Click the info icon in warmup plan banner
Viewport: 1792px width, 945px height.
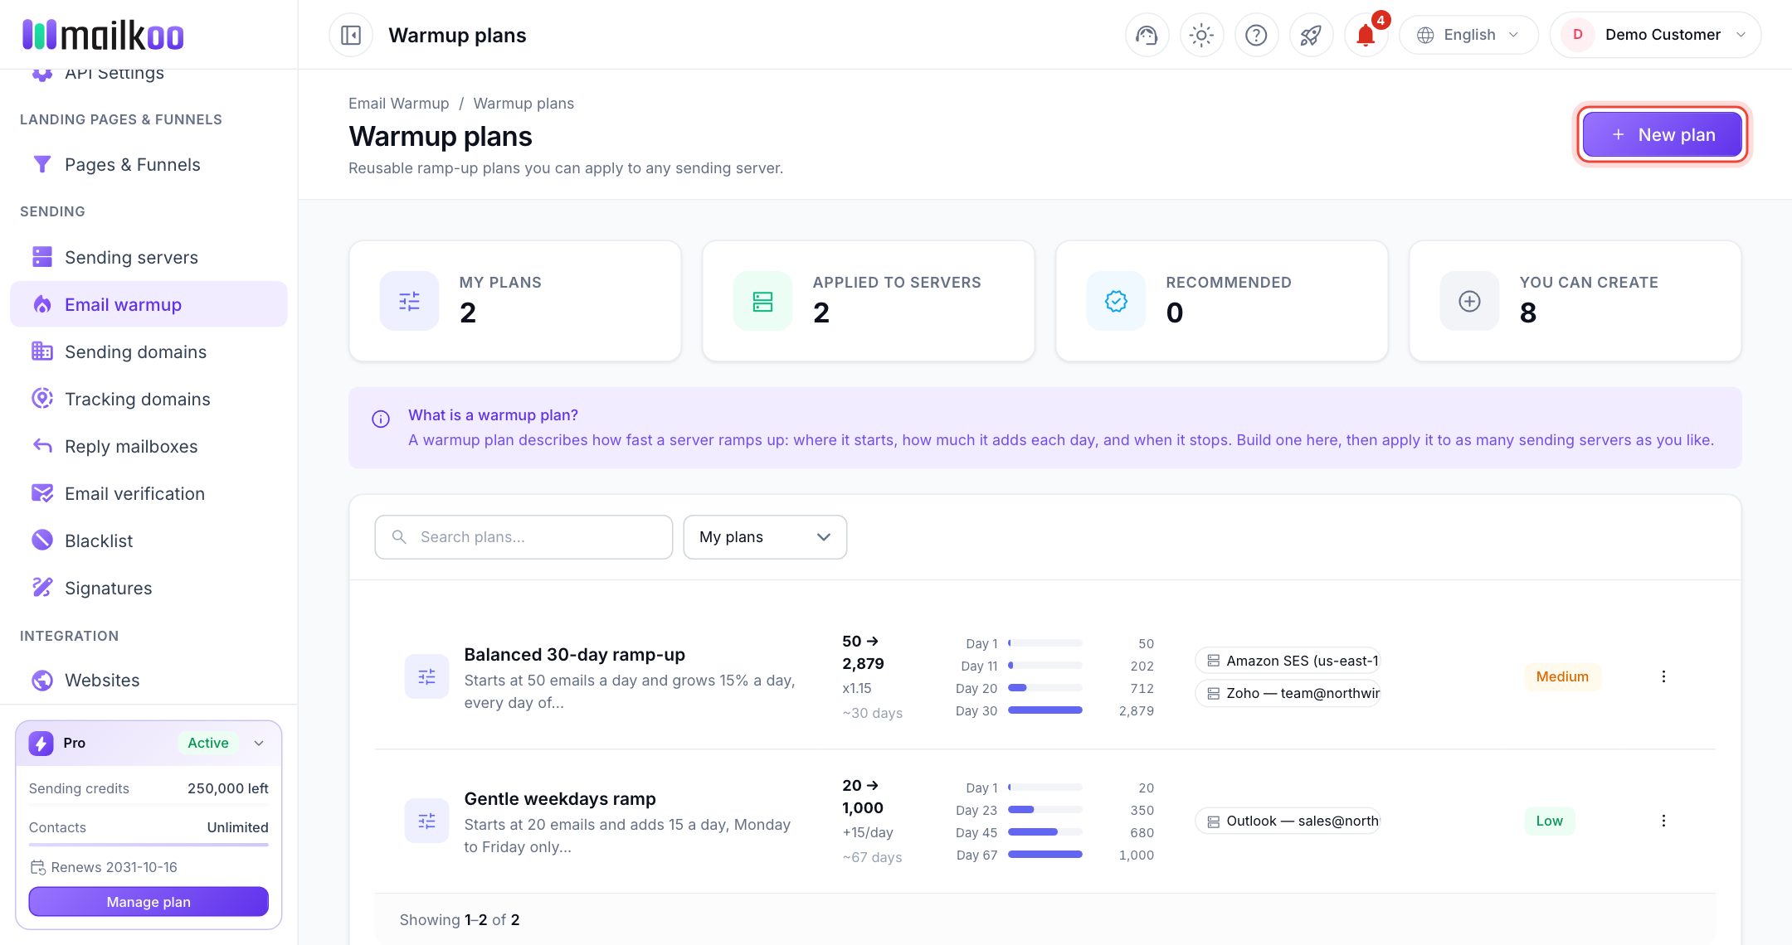[x=381, y=419]
